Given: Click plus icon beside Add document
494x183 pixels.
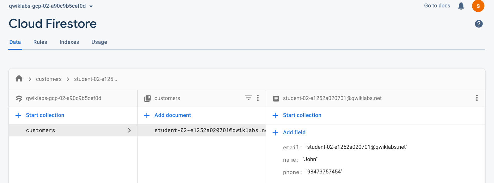Looking at the screenshot, I should pyautogui.click(x=147, y=115).
